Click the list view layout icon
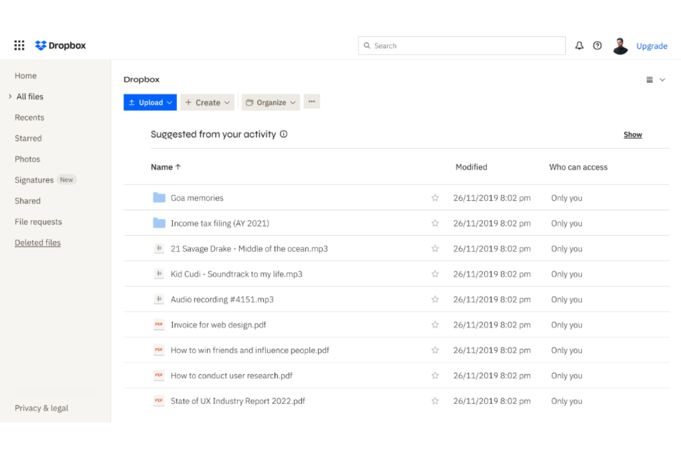681x454 pixels. 649,79
